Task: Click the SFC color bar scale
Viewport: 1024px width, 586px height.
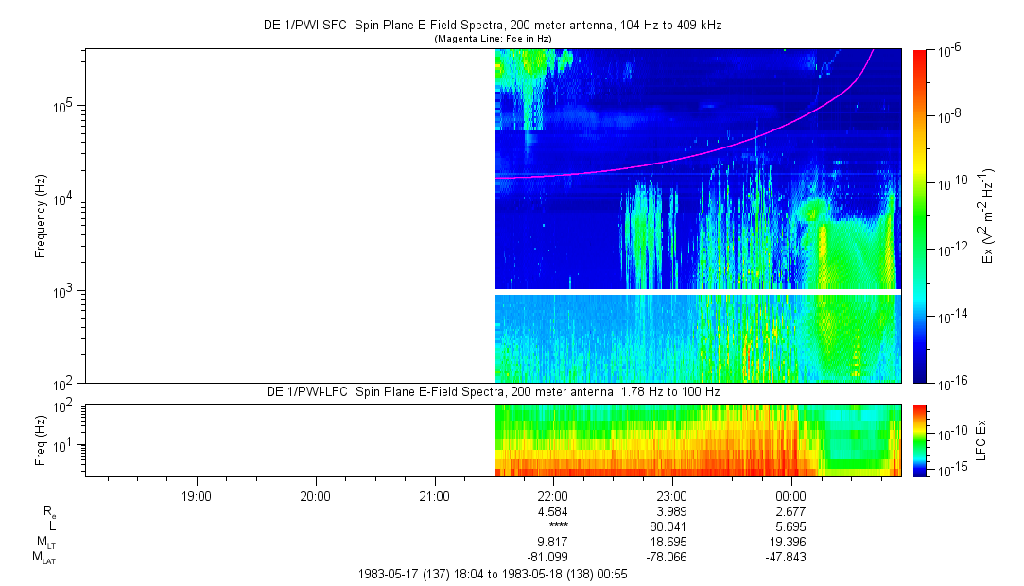Action: click(919, 216)
